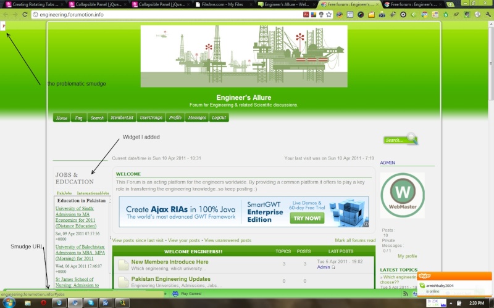Click in the forum Search box
This screenshot has width=494, height=308.
(x=395, y=140)
